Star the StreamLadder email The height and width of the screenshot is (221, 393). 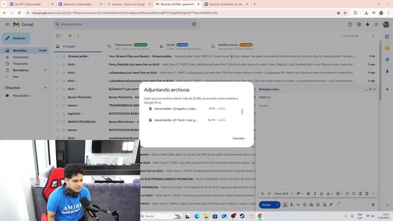(64, 56)
